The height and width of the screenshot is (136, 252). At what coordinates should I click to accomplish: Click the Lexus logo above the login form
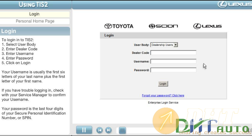coord(207,26)
